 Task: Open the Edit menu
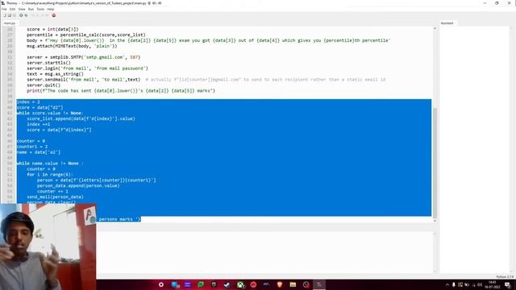tap(13, 9)
